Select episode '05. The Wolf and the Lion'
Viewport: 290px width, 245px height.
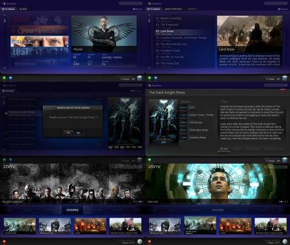[x=184, y=45]
